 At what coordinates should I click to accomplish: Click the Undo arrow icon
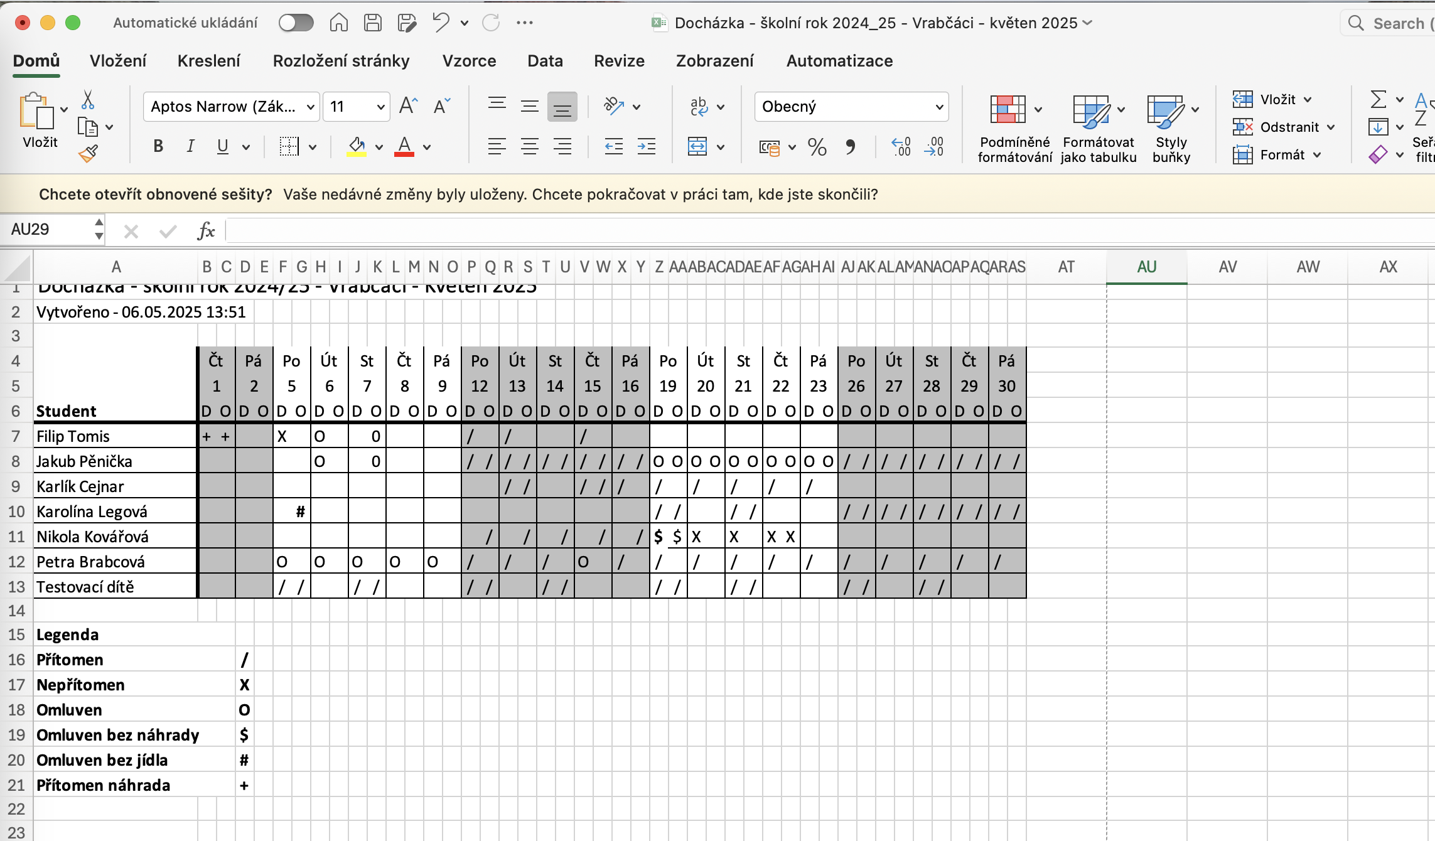coord(441,23)
